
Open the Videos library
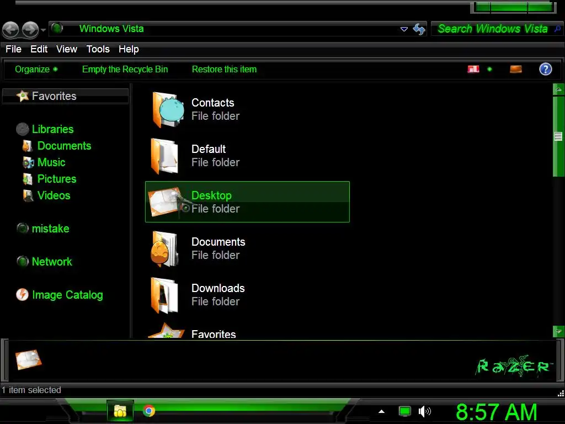click(54, 195)
